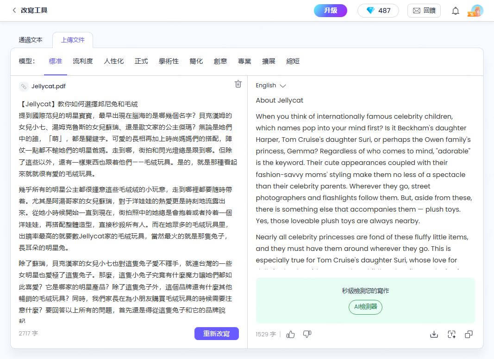Click the 模型 label
The width and height of the screenshot is (494, 359).
click(27, 61)
